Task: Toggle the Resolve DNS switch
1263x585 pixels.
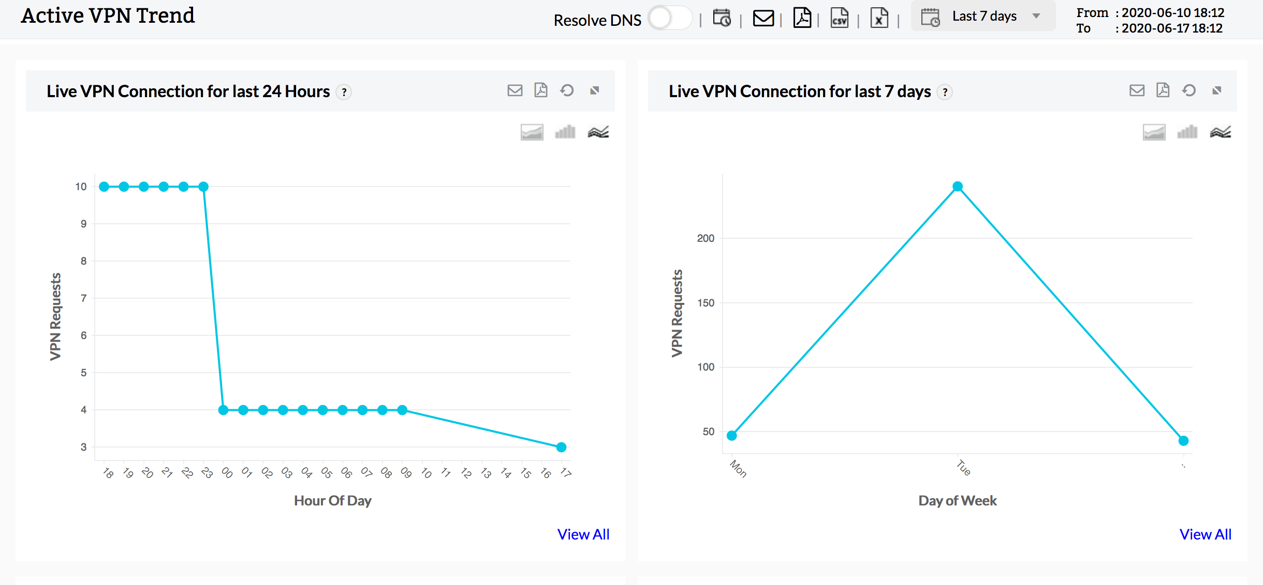Action: pyautogui.click(x=669, y=19)
